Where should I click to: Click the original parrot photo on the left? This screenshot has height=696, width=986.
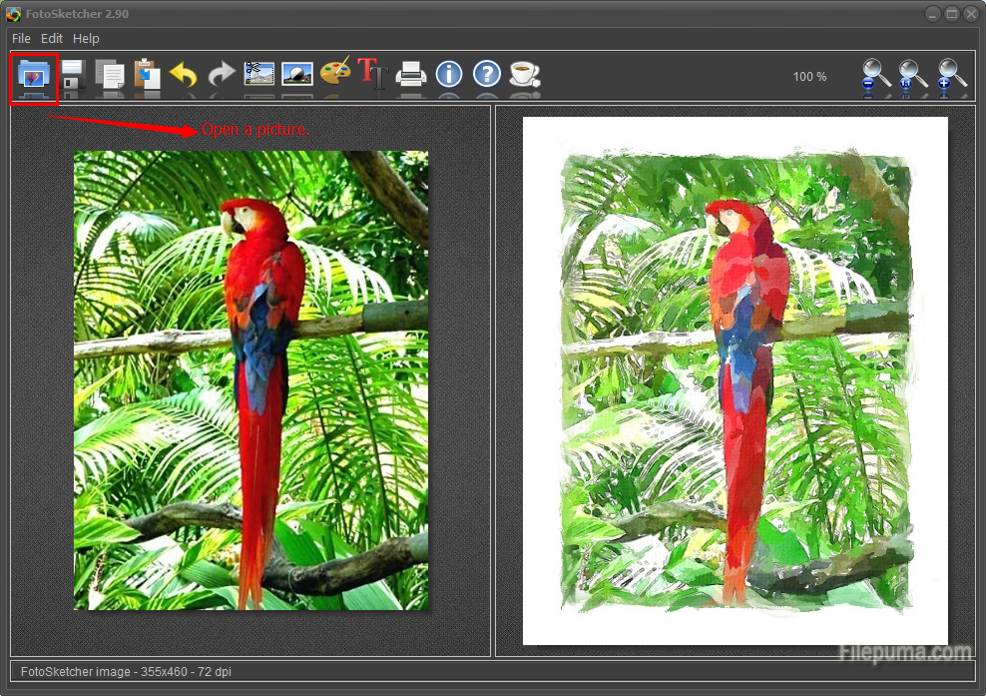click(250, 379)
